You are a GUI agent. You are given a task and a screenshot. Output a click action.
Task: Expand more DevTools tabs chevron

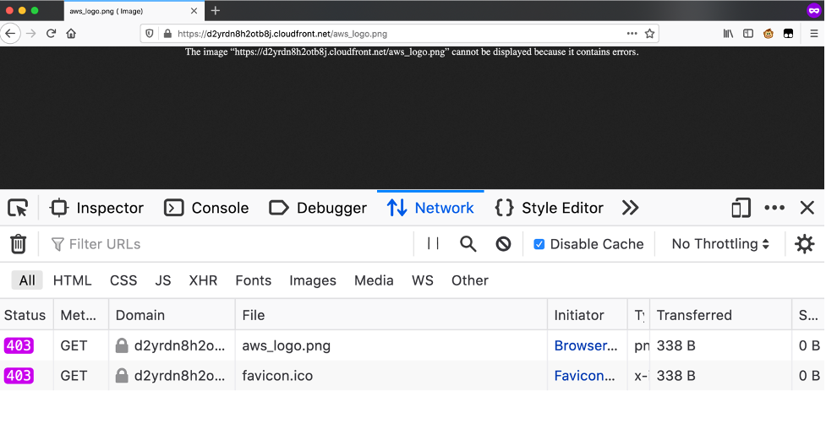[630, 208]
